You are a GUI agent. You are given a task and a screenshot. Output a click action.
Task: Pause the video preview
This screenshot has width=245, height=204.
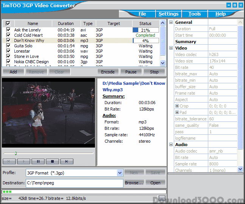38,161
